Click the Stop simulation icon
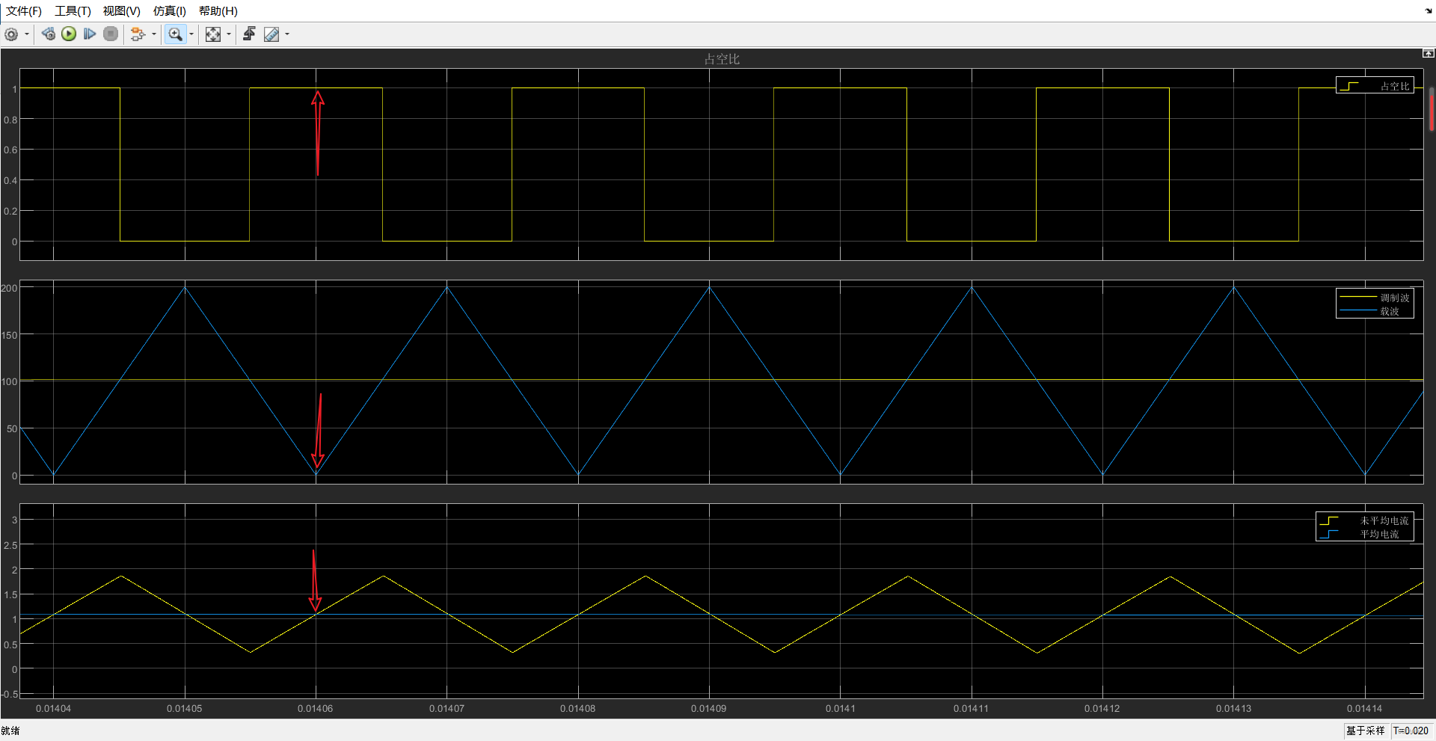This screenshot has height=741, width=1436. 111,34
